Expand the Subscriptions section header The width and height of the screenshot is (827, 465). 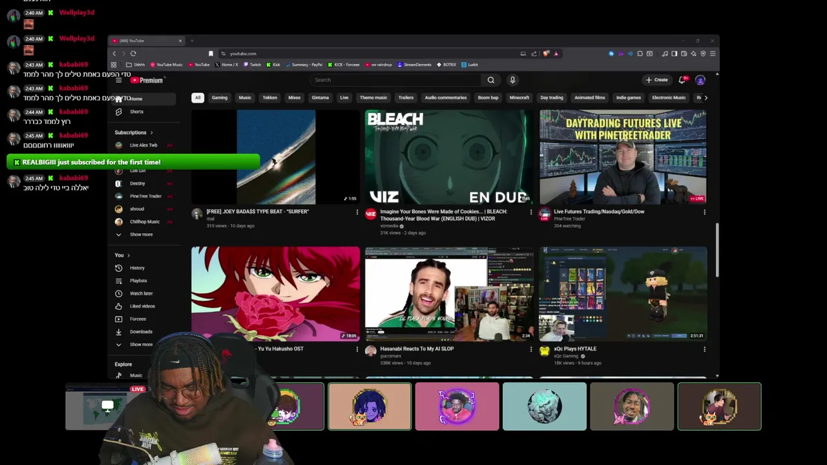tap(134, 132)
